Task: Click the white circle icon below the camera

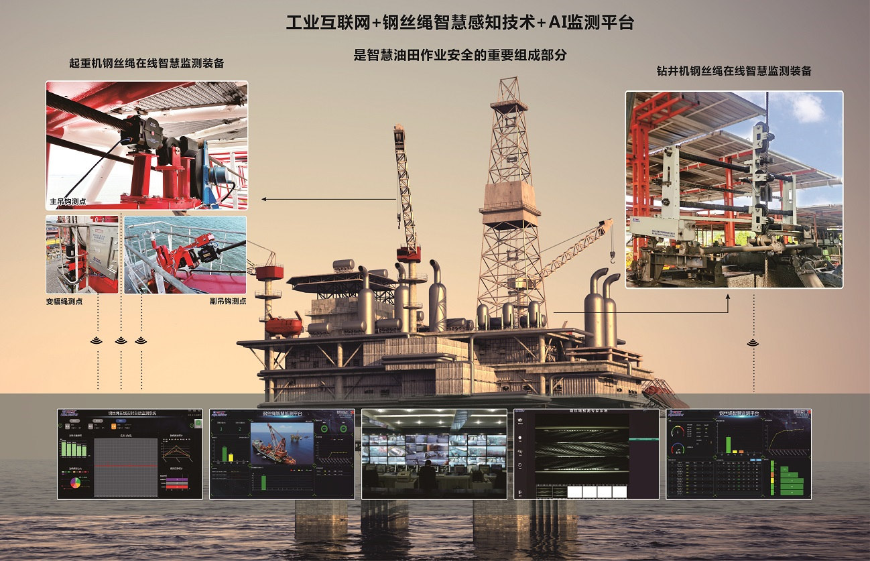Action: click(x=520, y=438)
